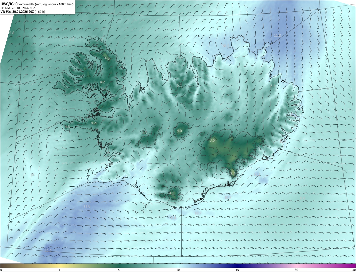The width and height of the screenshot is (356, 272).
Task: Click the 8.6 value over the eastern sea
Action: (303, 198)
